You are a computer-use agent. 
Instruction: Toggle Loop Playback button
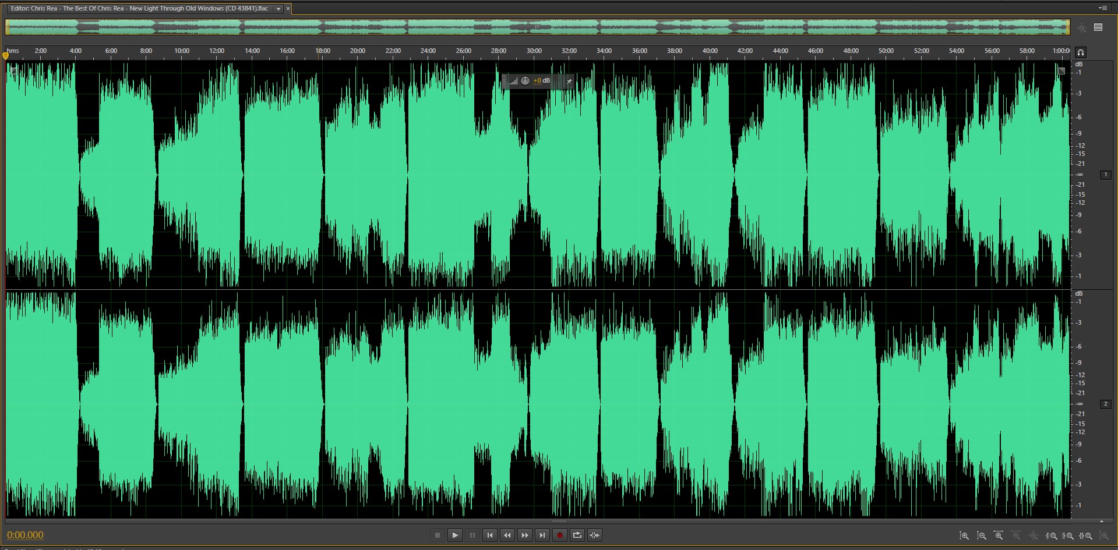tap(577, 535)
